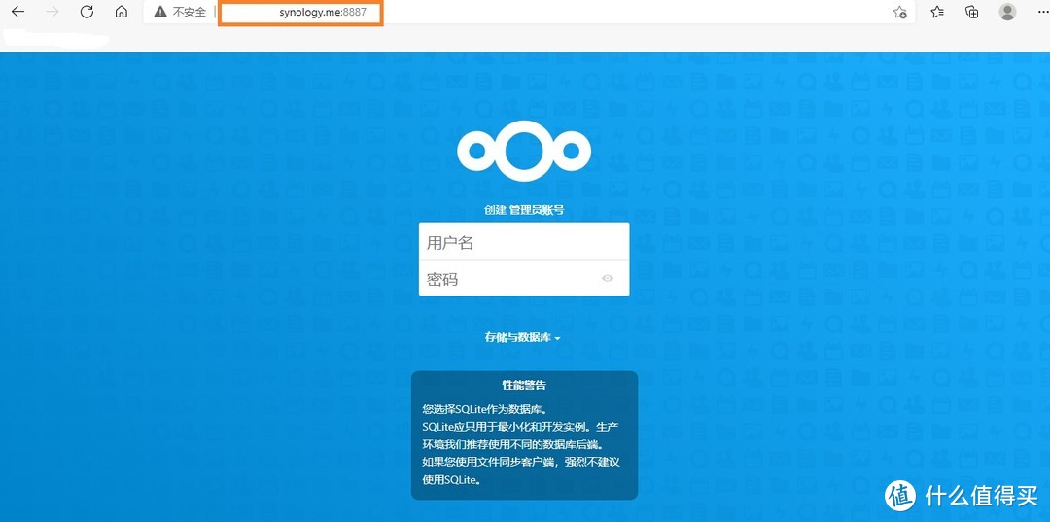The image size is (1050, 522).
Task: Focus the 用户名 username field
Action: coord(524,241)
